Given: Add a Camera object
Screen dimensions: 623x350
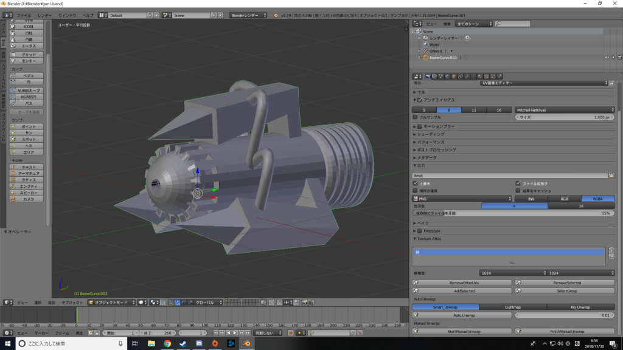Looking at the screenshot, I should (x=29, y=199).
